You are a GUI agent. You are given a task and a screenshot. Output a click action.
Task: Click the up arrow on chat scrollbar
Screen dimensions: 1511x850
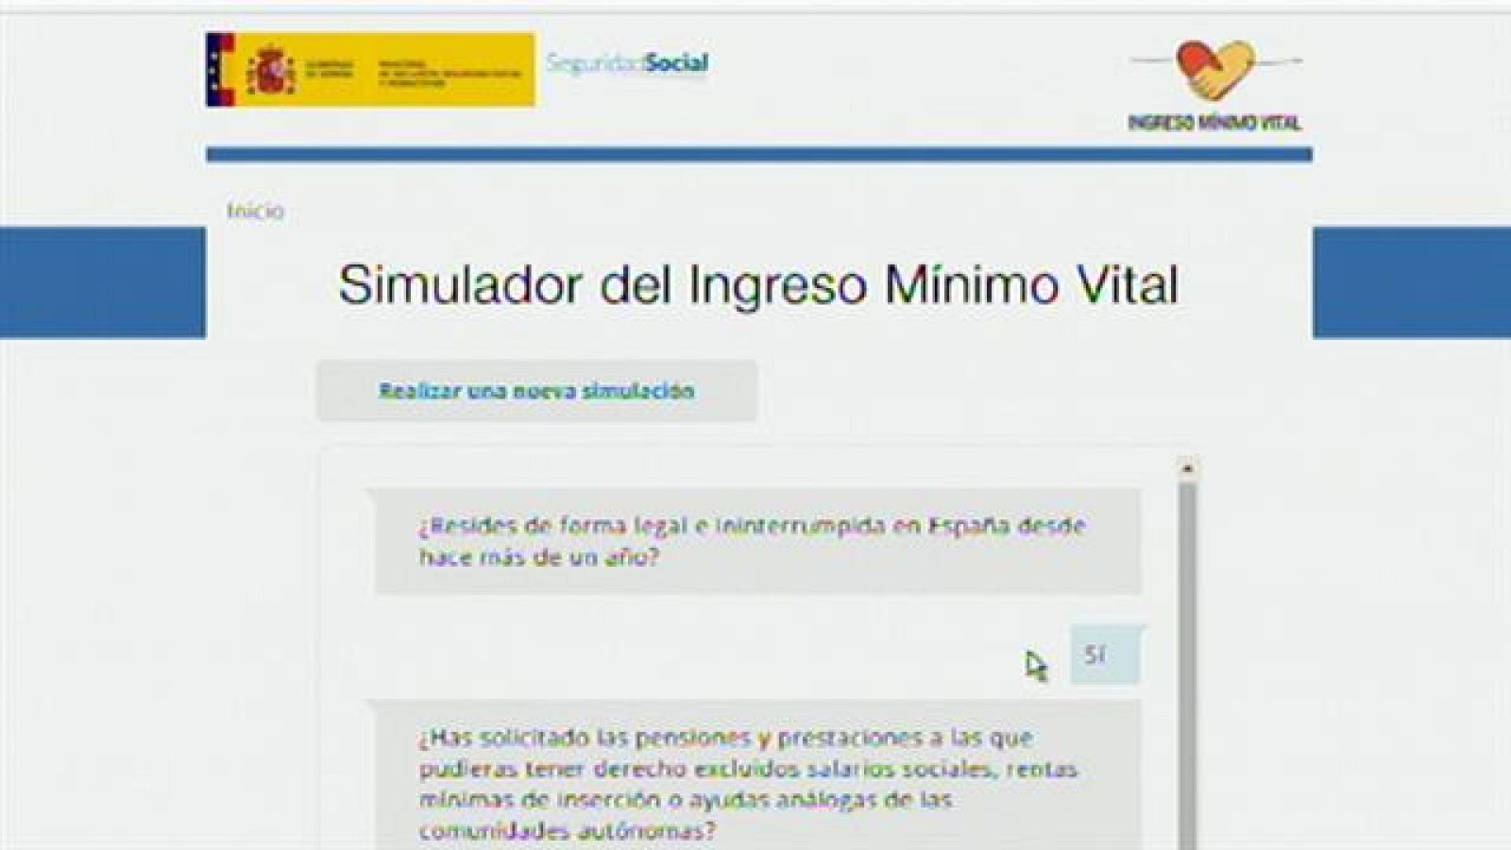[x=1187, y=467]
